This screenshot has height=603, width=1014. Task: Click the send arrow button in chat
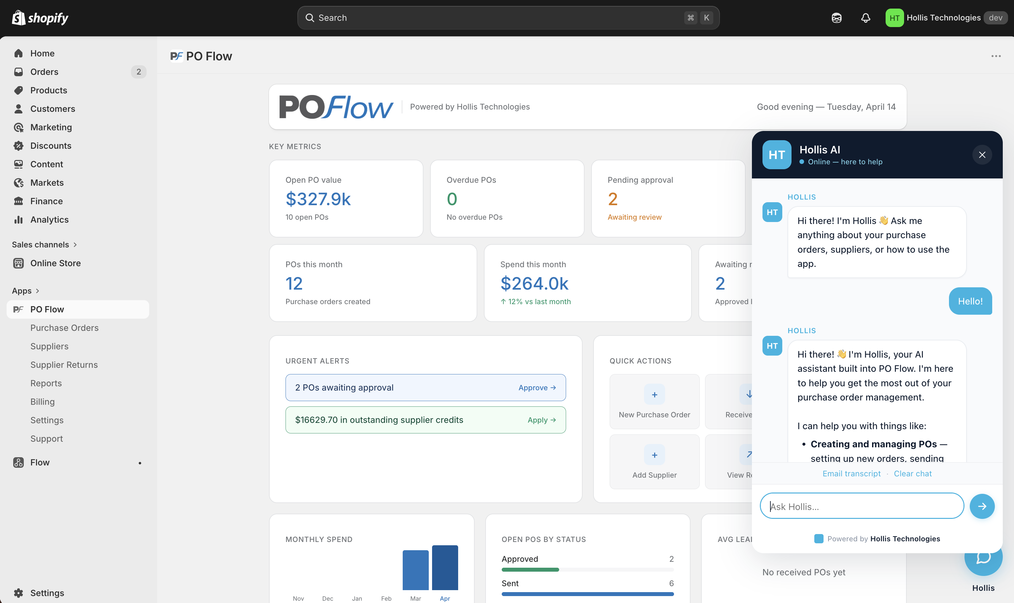pyautogui.click(x=981, y=506)
